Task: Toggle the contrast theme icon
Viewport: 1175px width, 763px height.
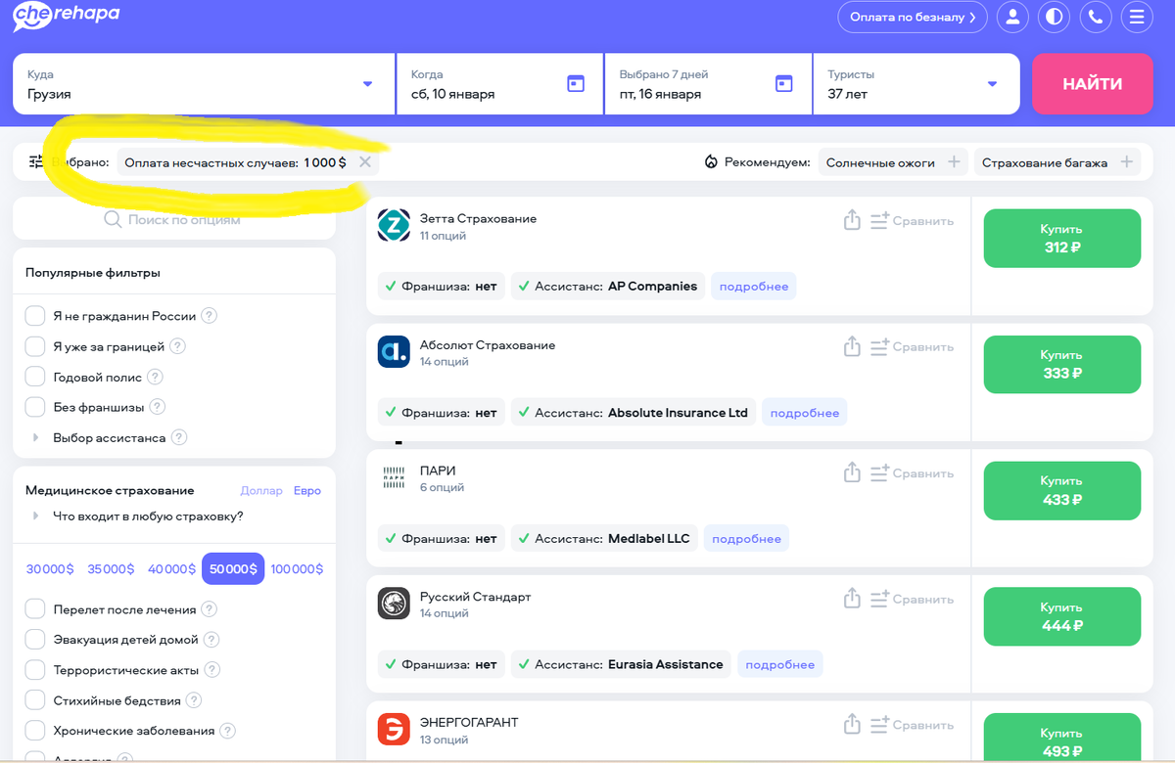Action: [x=1055, y=17]
